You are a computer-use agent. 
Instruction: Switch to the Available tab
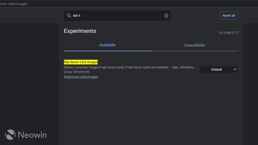point(108,45)
